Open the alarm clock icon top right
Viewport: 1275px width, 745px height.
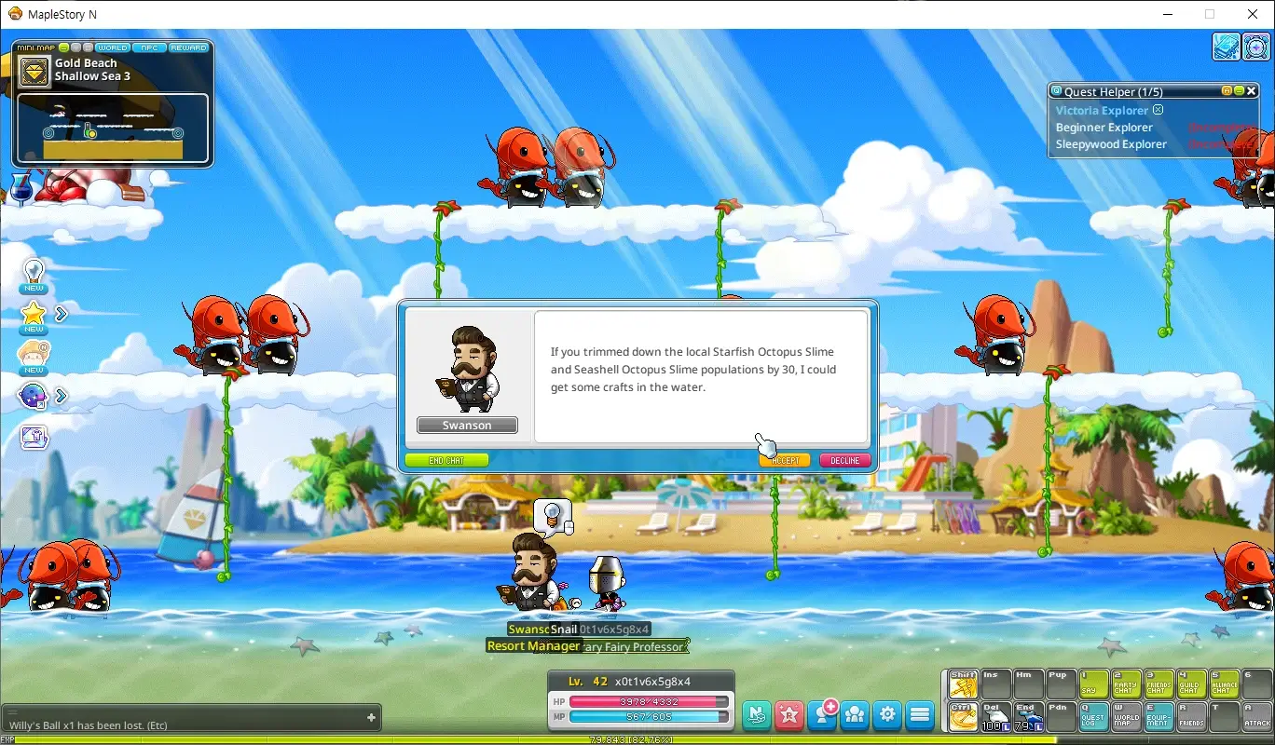coord(1255,47)
